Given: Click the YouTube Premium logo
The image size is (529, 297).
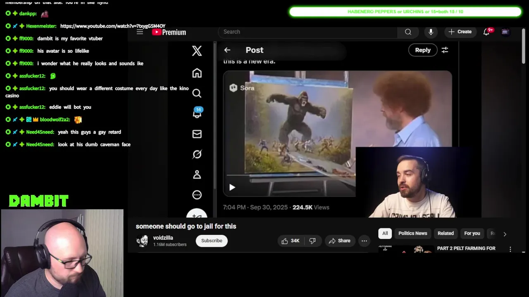Looking at the screenshot, I should tap(169, 32).
